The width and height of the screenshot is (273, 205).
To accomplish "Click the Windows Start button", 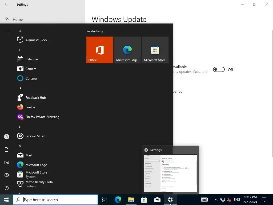I will tap(6, 200).
